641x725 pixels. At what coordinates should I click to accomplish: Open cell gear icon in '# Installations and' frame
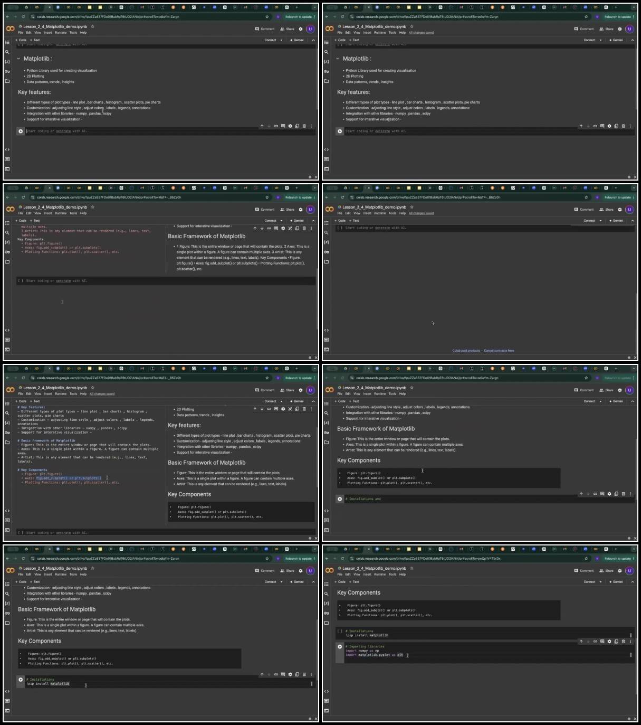[609, 494]
